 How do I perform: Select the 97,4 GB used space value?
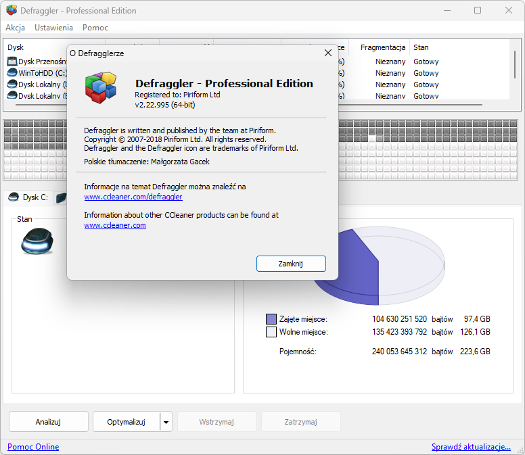click(x=477, y=319)
